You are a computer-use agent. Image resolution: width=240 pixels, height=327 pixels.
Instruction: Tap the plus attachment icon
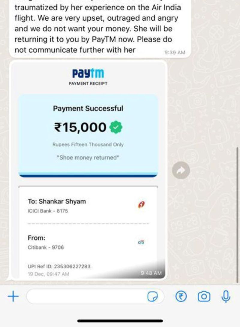coord(13,296)
